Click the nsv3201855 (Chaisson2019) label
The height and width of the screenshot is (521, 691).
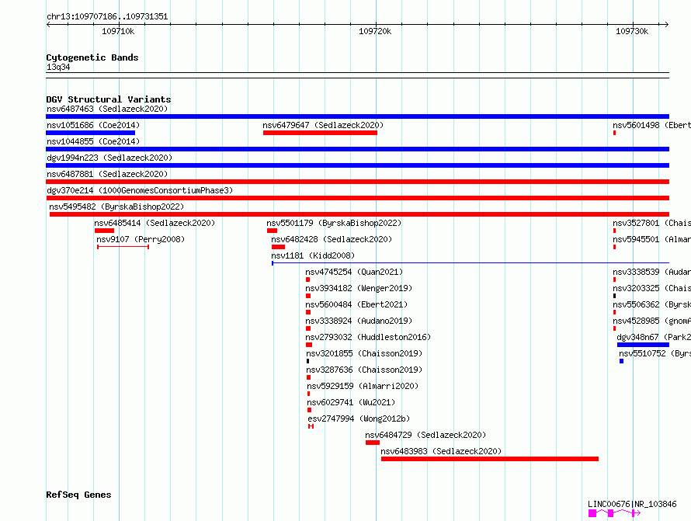pos(364,353)
